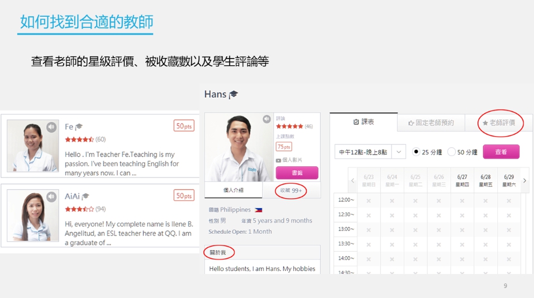Screen dimensions: 534x298
Task: Click the Philippines flag icon
Action: click(258, 210)
